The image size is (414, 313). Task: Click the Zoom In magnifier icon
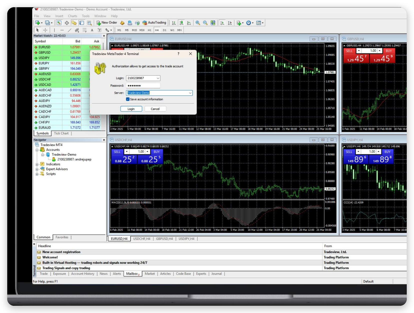[x=198, y=23]
